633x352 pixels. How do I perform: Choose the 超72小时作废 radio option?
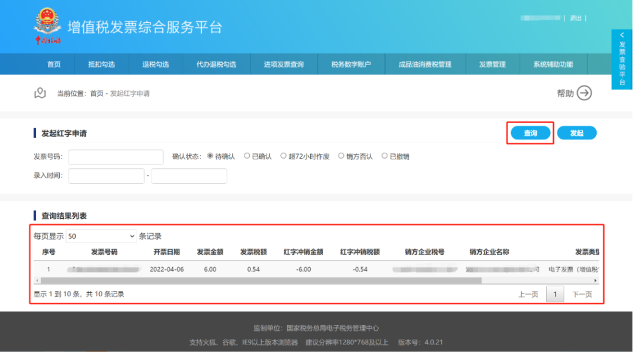pyautogui.click(x=284, y=156)
